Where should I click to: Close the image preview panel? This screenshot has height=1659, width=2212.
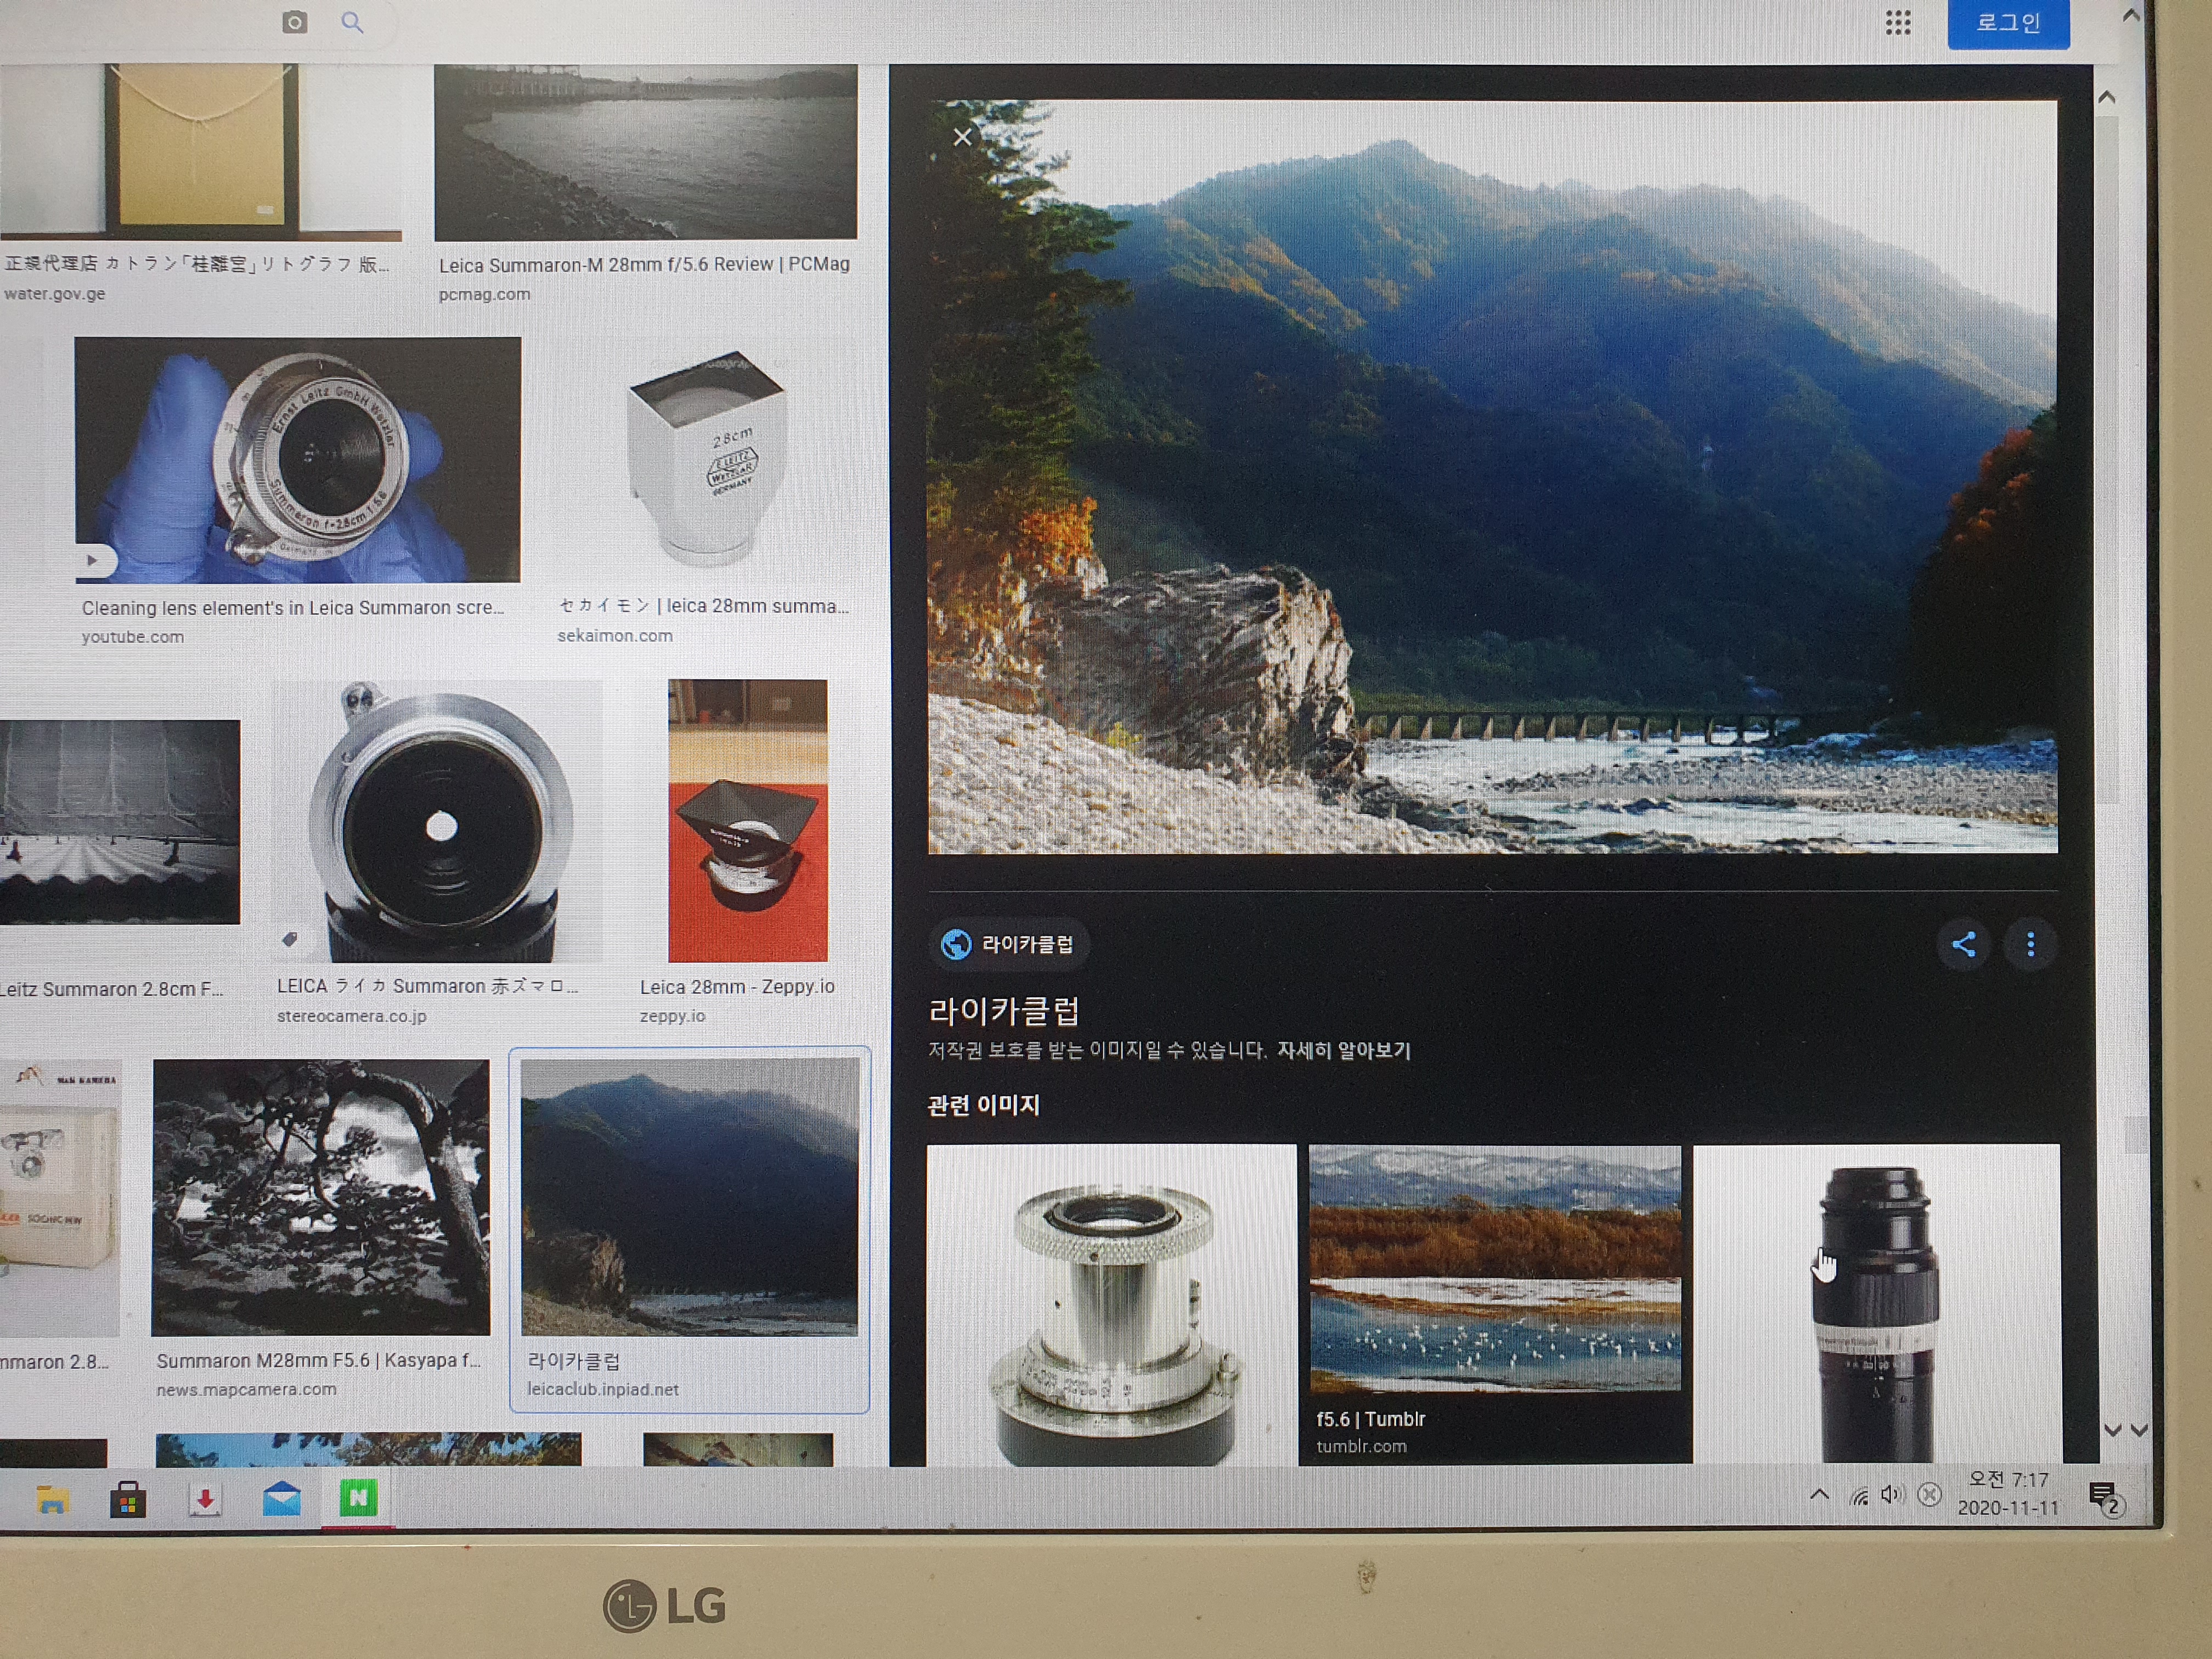[x=962, y=137]
